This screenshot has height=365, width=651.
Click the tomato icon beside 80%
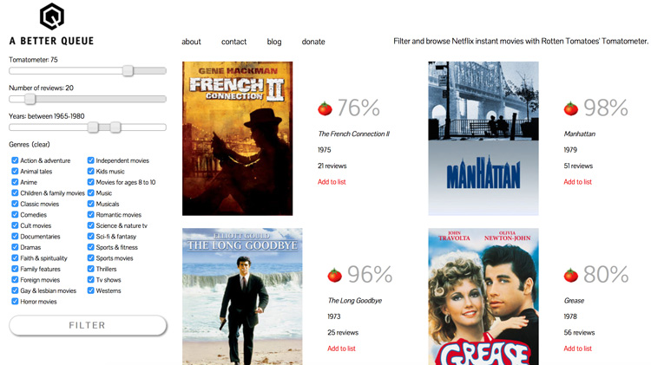[571, 275]
